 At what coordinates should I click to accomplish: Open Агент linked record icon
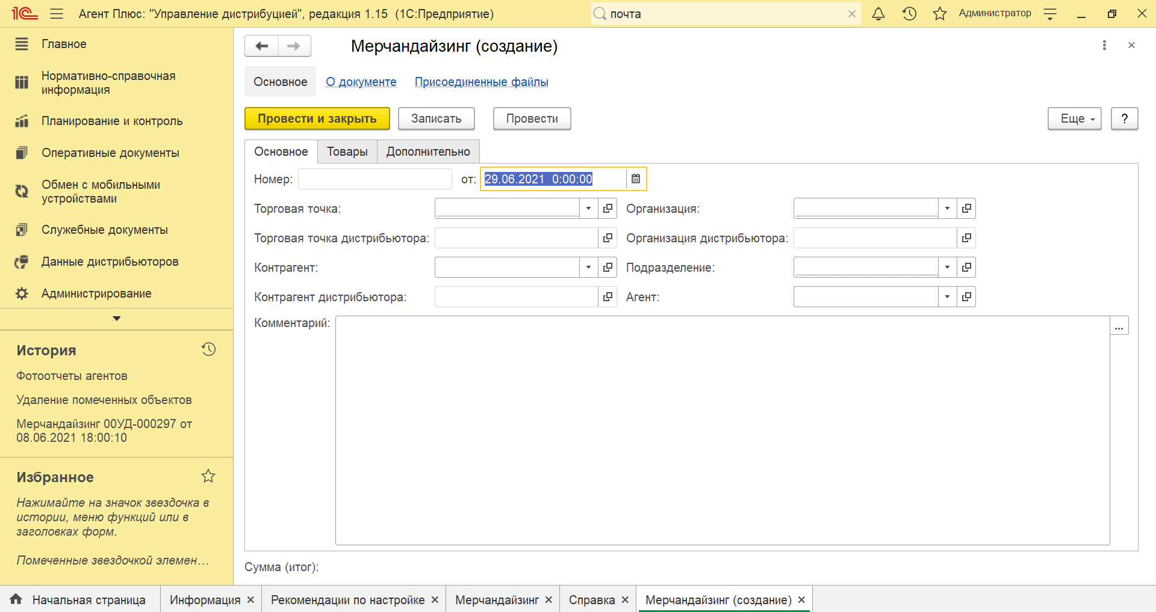(966, 296)
